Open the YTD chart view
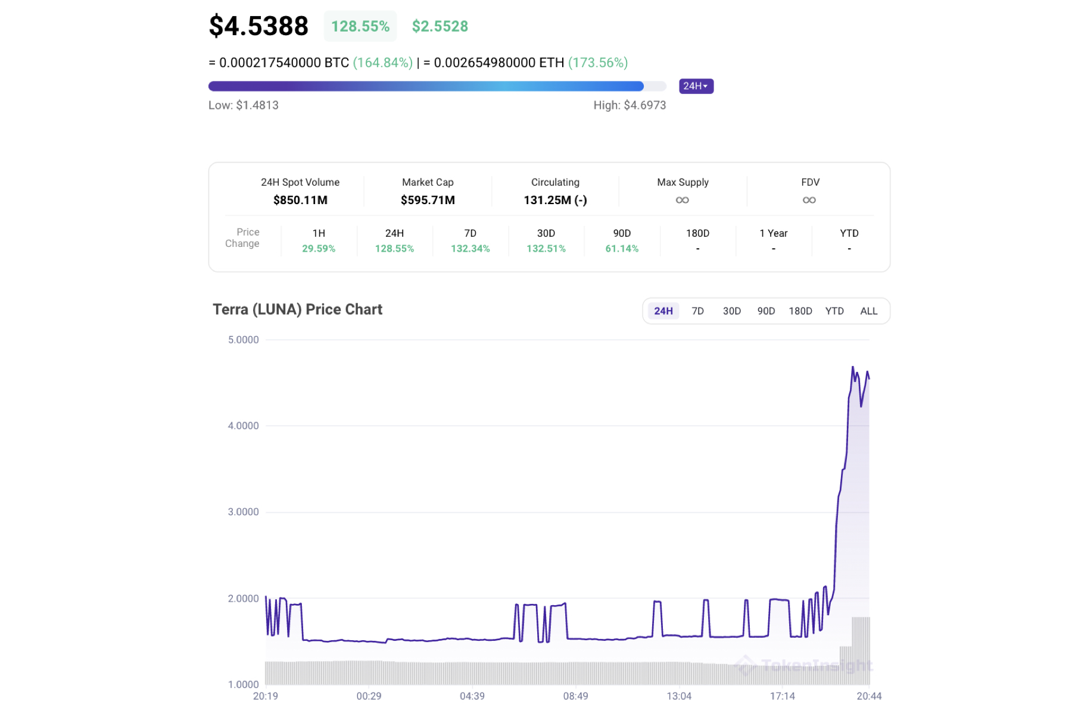Screen dimensions: 1072x714 point(835,311)
